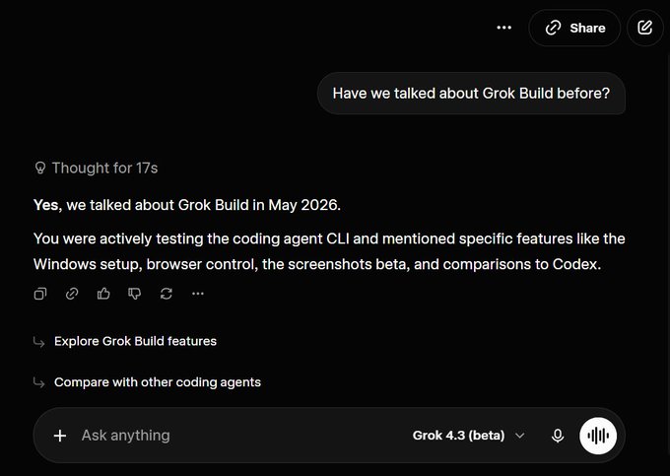The image size is (670, 476).
Task: Expand the Thought for 17s section
Action: 97,168
